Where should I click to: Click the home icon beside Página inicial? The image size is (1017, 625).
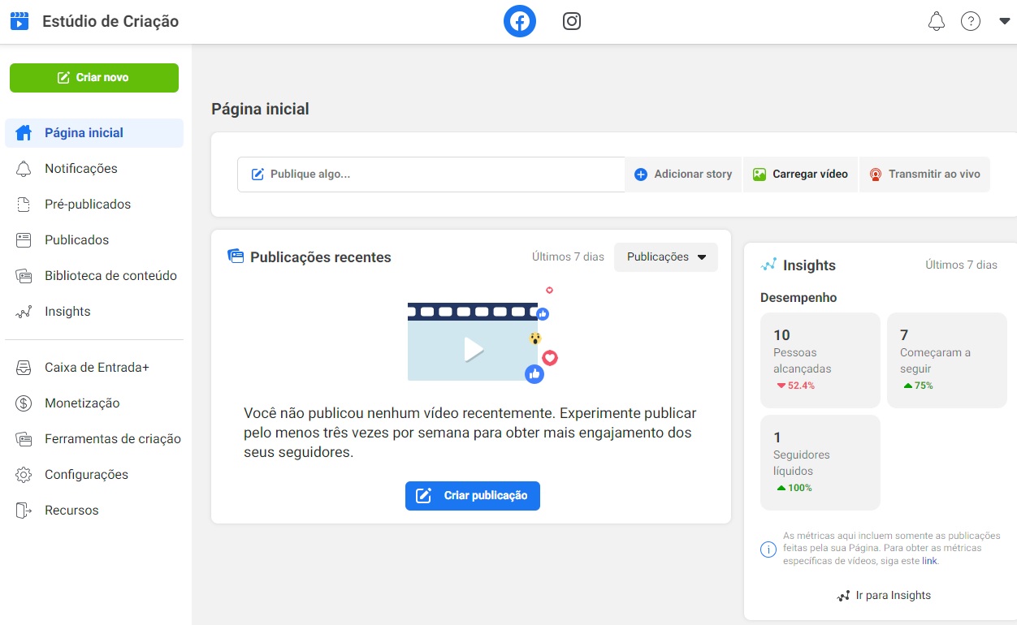tap(24, 133)
